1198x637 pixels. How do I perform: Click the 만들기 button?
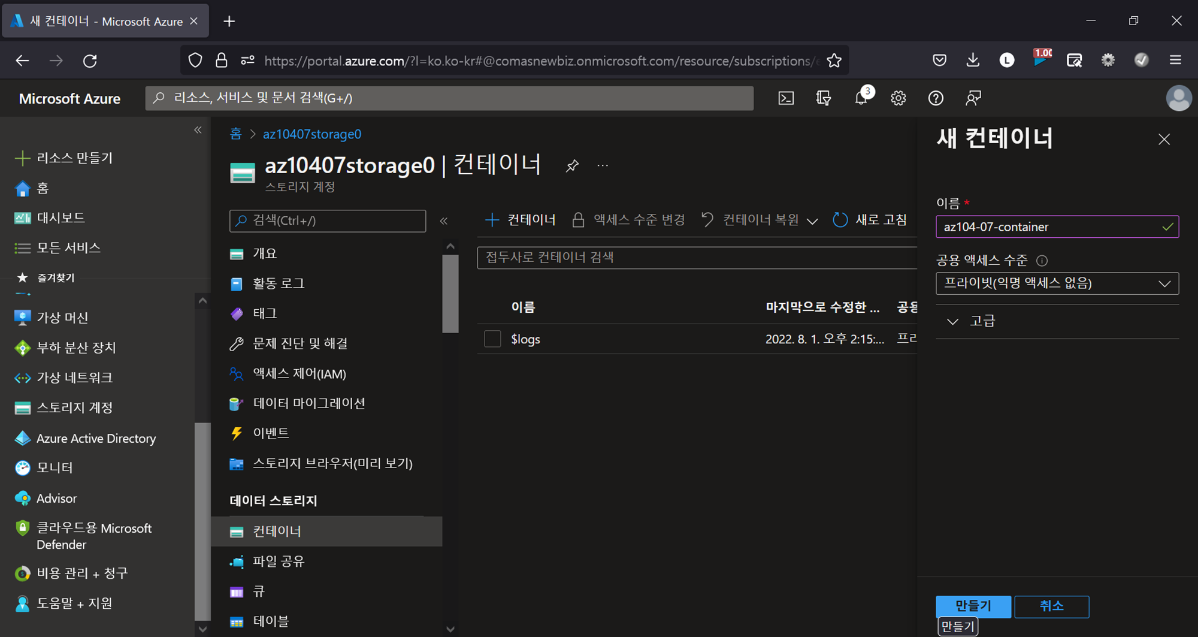973,606
